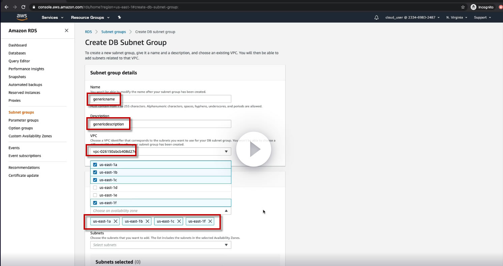Click the Description input field
Viewport: 503px width, 266px height.
160,124
